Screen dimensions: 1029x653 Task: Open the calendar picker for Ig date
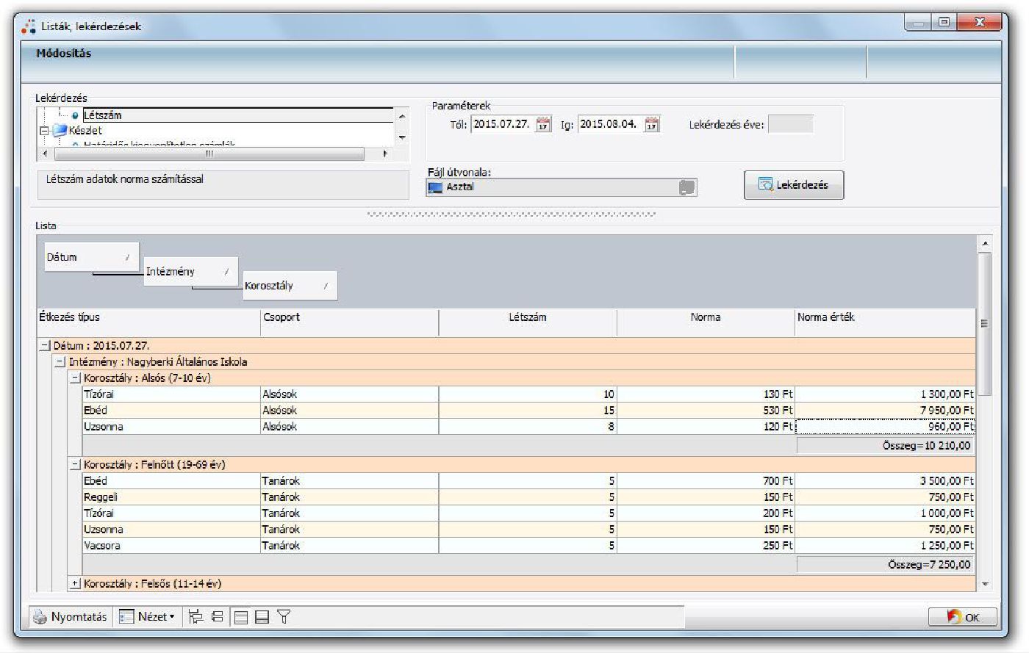[651, 124]
